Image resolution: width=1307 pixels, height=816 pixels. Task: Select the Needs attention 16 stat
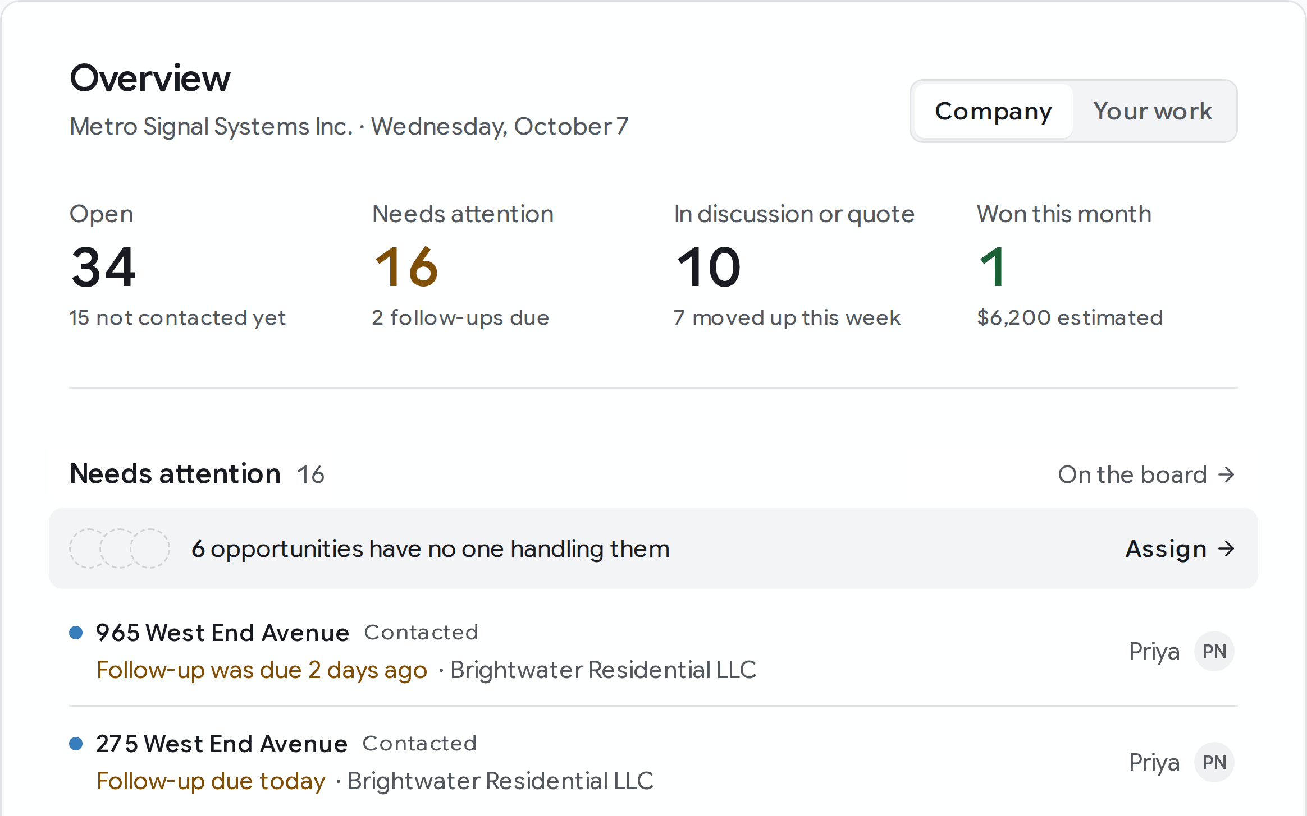463,264
